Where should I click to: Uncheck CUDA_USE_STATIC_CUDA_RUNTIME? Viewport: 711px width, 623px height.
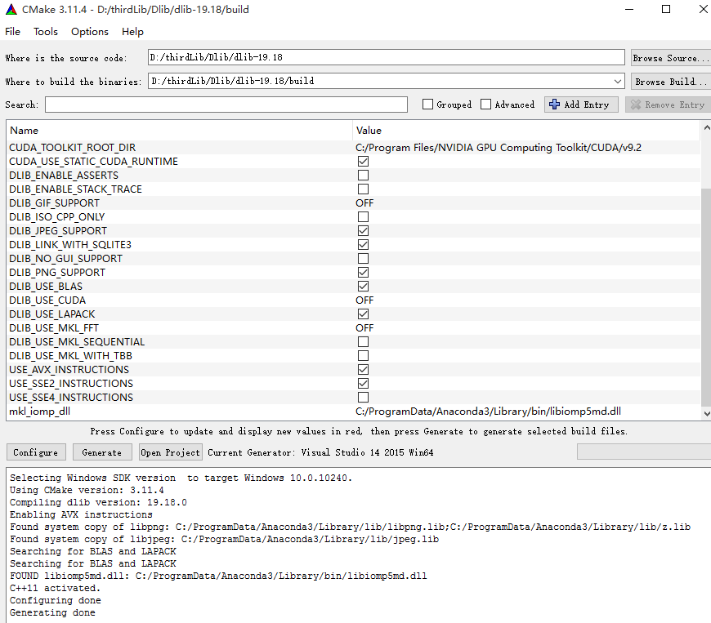click(363, 162)
